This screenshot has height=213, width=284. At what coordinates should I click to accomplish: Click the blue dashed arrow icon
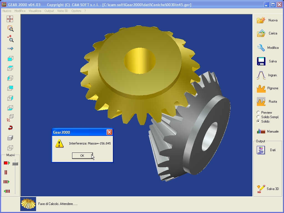click(x=10, y=49)
